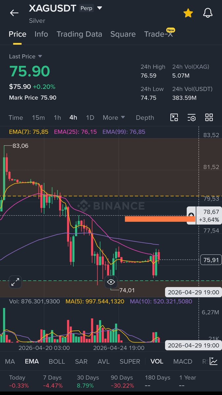Switch chart to 1h interval
Viewport: 222px width, 395px height.
(x=57, y=118)
